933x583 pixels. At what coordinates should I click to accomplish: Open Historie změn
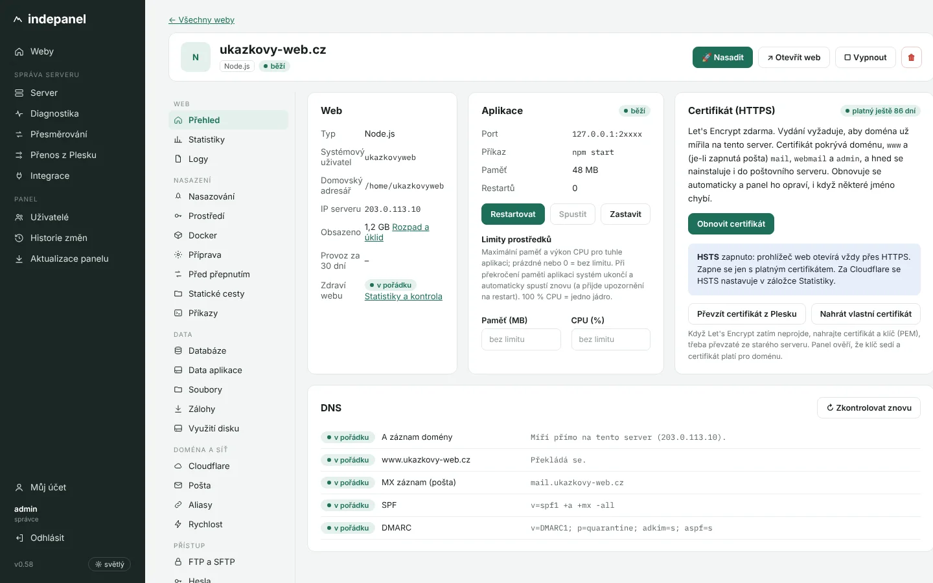tap(73, 238)
